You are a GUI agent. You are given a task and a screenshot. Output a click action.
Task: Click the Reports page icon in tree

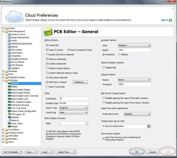coord(9,120)
